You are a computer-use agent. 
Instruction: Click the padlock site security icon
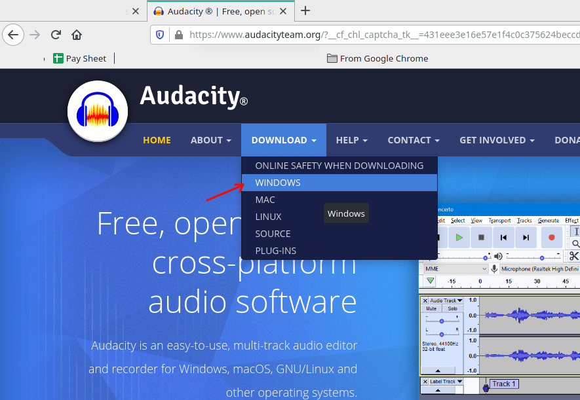pos(179,35)
